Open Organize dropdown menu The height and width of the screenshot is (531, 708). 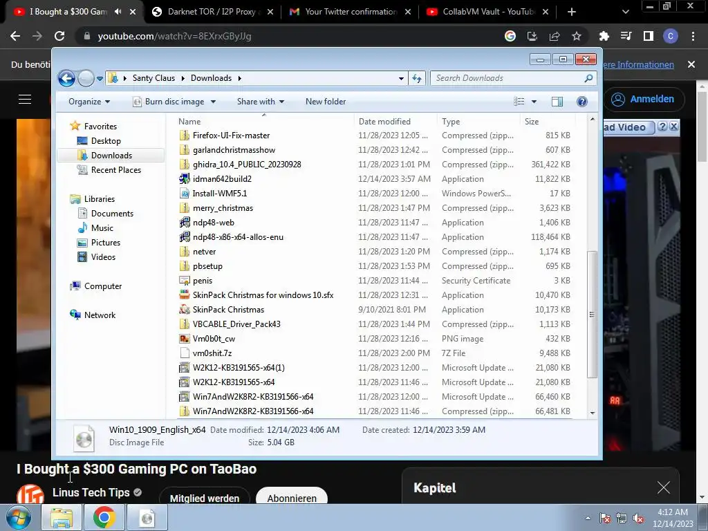click(89, 102)
